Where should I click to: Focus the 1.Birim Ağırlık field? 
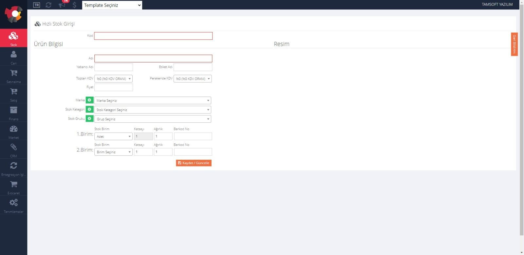(x=163, y=136)
